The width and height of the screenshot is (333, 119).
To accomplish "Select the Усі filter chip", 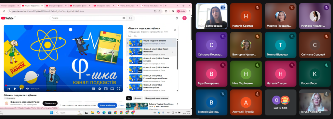I will pos(129,98).
